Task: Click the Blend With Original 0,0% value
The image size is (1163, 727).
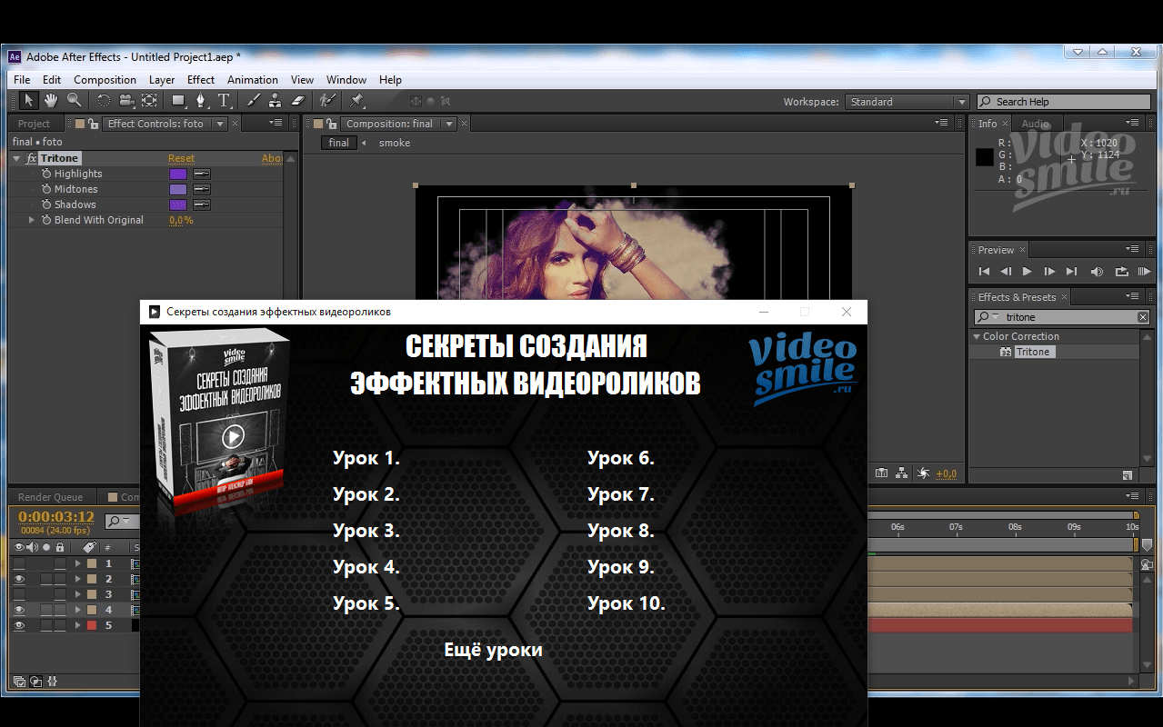Action: 182,220
